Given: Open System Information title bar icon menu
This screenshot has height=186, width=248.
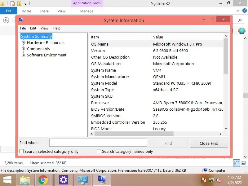Looking at the screenshot, I should (x=21, y=20).
